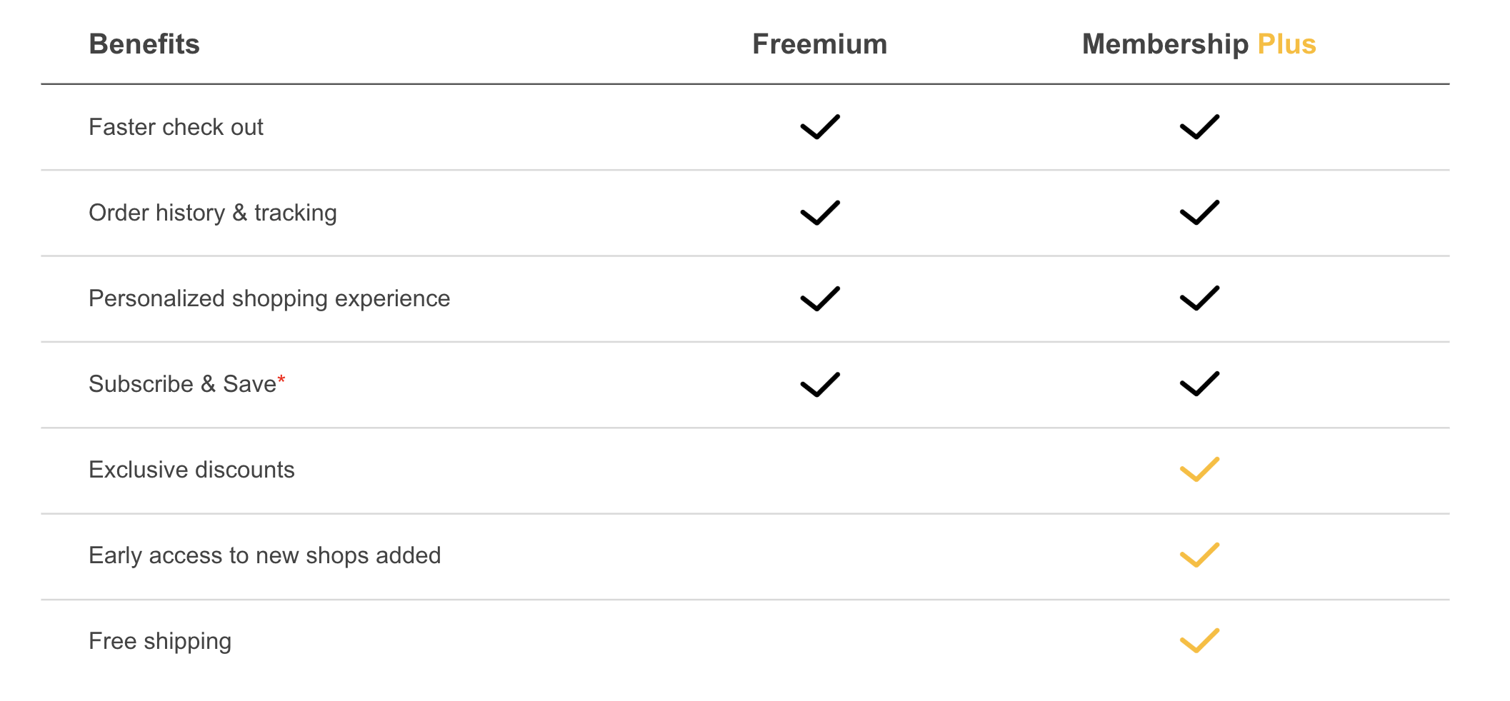
Task: Click Freemium checkmark for Personalized shopping experience
Action: tap(820, 298)
